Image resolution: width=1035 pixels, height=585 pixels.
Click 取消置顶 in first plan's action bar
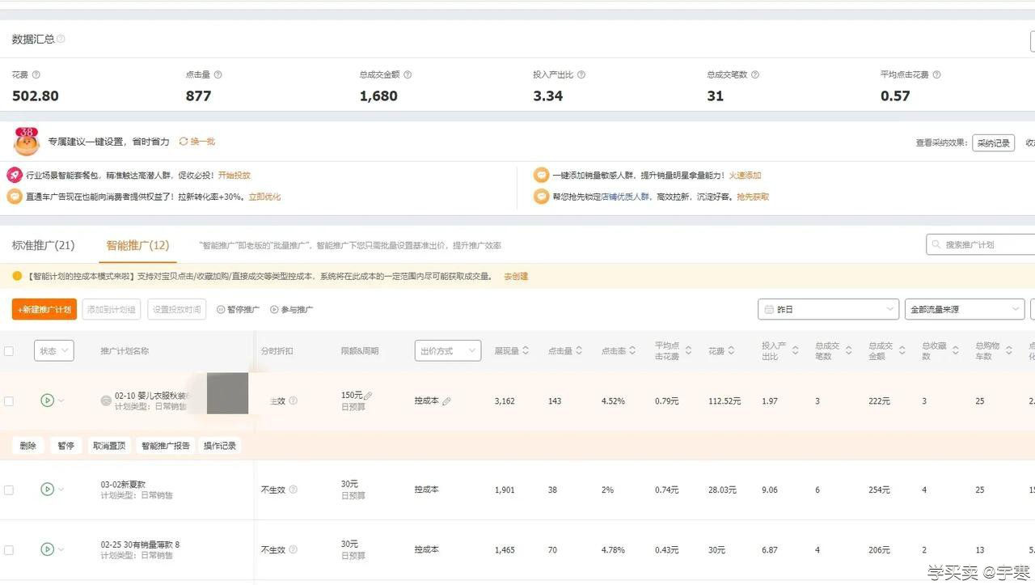click(x=109, y=446)
